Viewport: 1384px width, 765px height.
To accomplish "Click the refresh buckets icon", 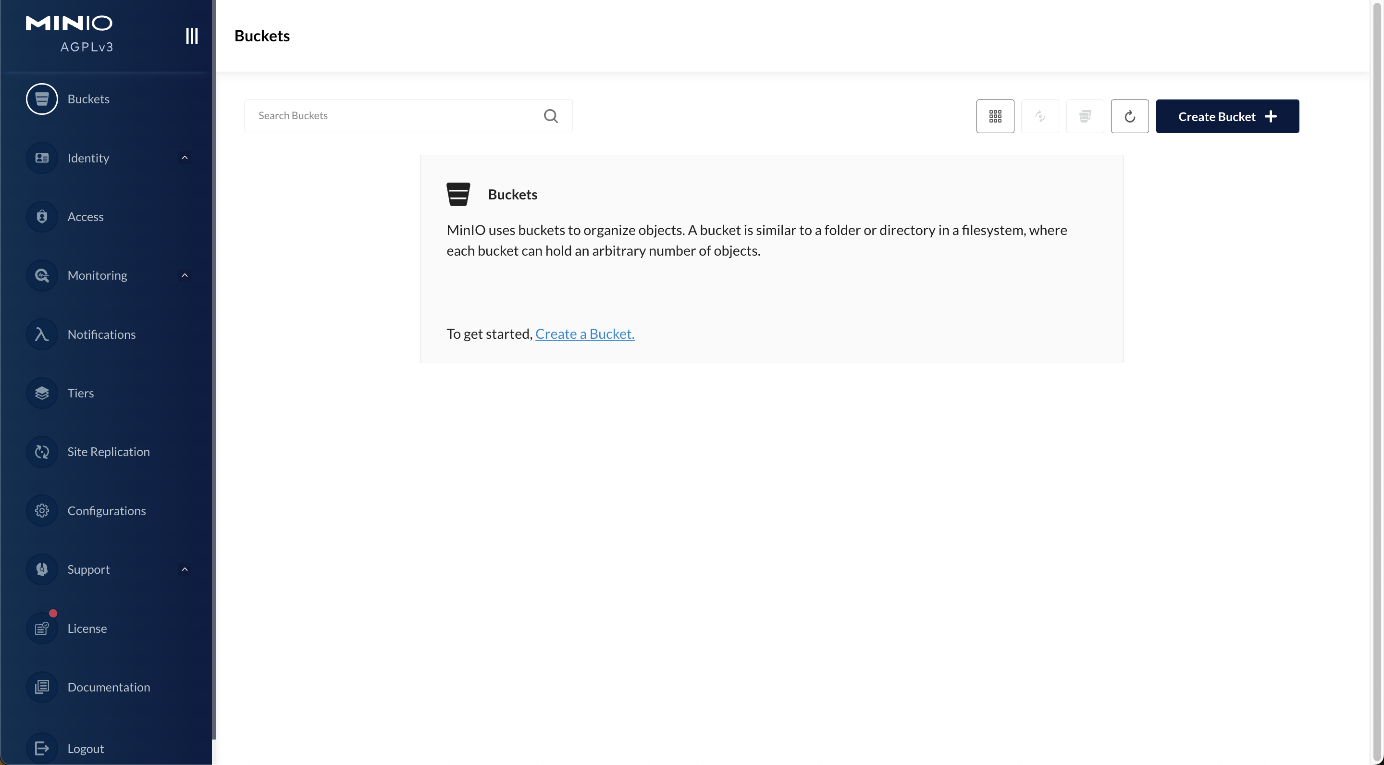I will click(x=1129, y=116).
